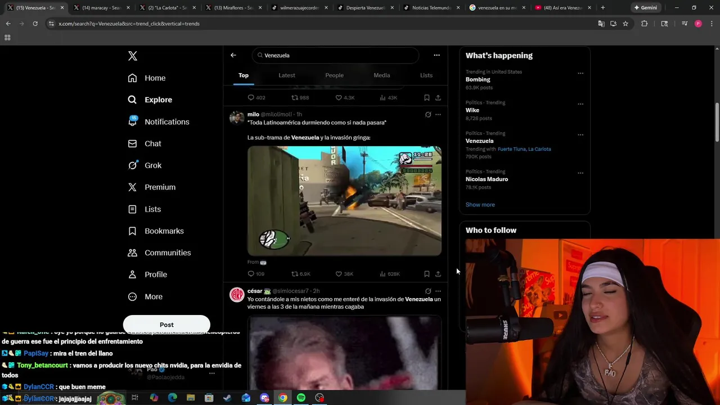Viewport: 720px width, 405px height.
Task: Open Spotify from the taskbar
Action: coord(301,398)
